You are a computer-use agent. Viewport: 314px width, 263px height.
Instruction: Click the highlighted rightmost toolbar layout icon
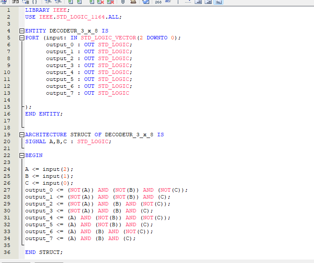(219, 2)
